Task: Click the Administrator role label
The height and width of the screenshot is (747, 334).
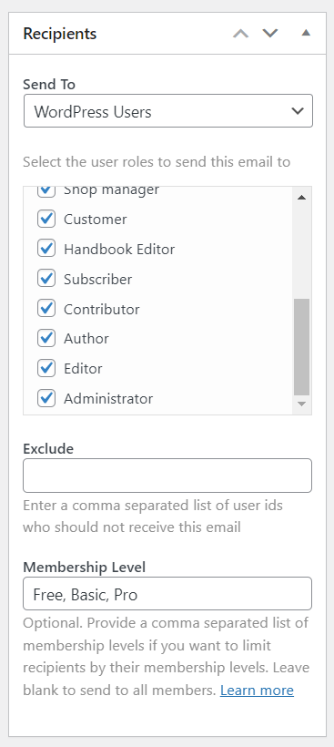Action: tap(108, 398)
